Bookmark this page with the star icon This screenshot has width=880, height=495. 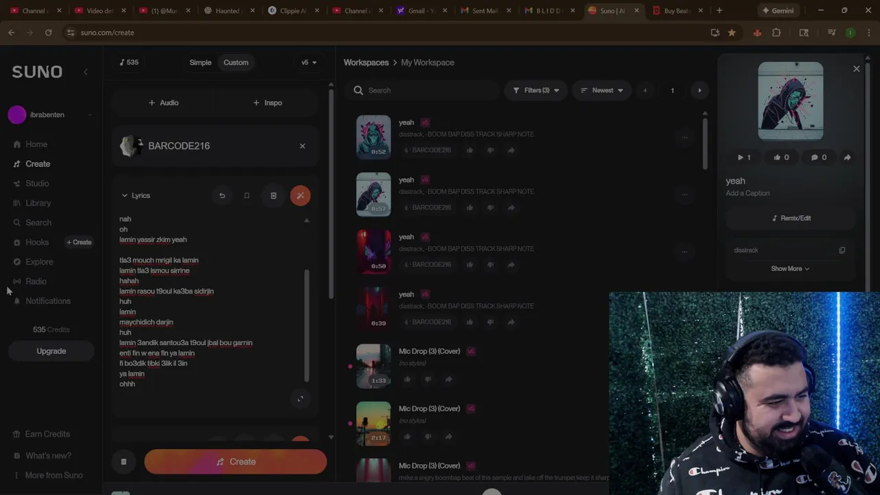(x=731, y=32)
